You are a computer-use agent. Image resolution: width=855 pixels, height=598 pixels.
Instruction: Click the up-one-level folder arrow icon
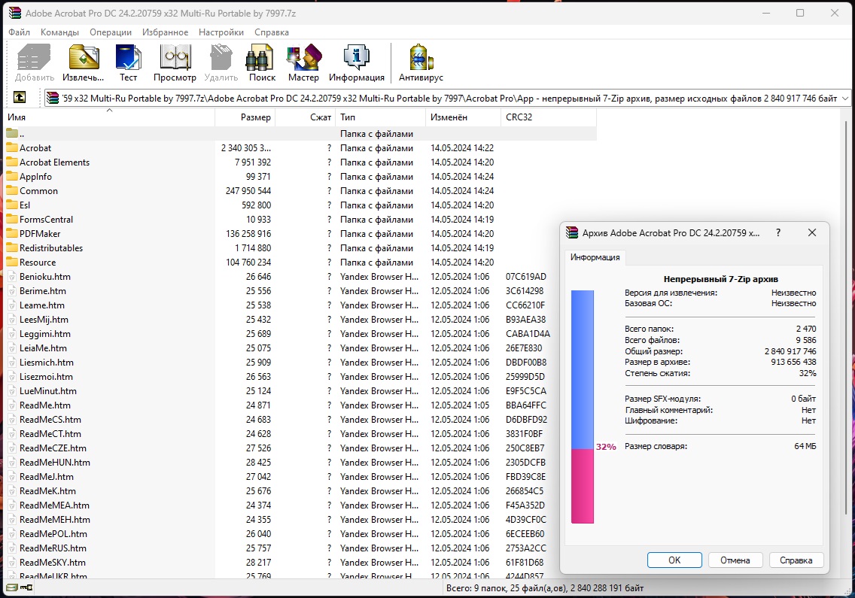click(20, 98)
